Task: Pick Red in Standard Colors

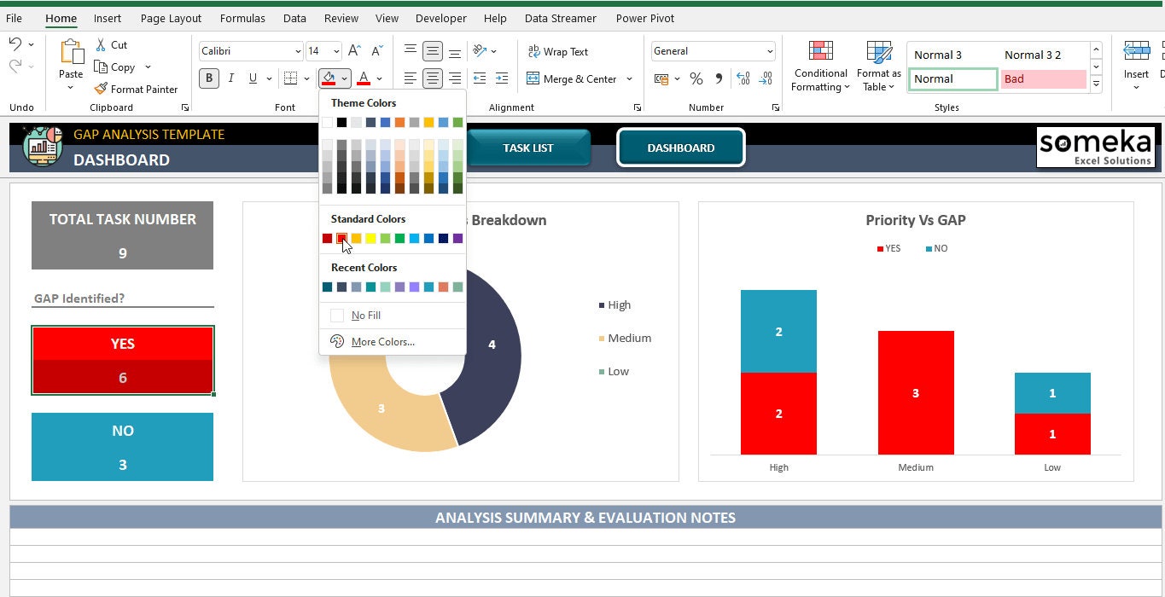Action: pyautogui.click(x=341, y=239)
